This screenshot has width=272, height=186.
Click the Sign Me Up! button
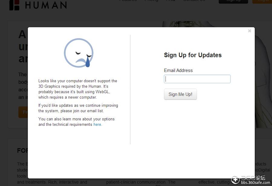[x=180, y=94]
